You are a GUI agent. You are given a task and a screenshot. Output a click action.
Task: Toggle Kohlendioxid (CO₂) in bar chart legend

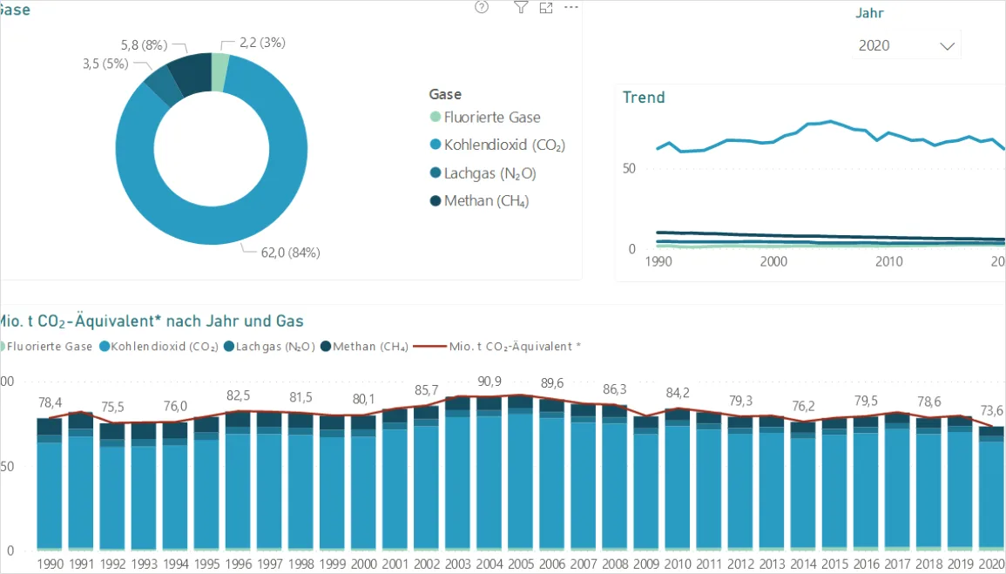(x=159, y=347)
